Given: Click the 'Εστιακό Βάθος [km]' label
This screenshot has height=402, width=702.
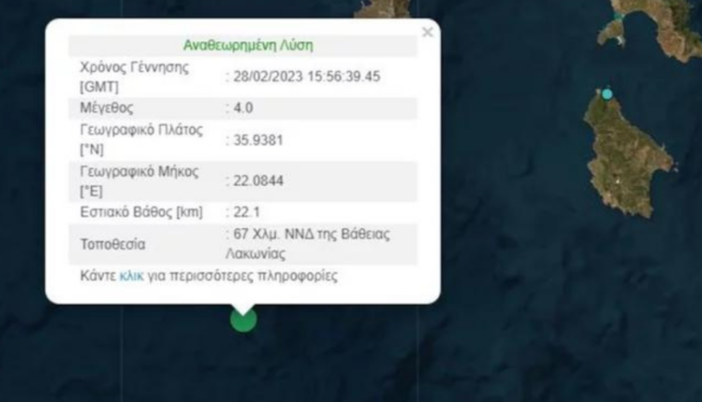Looking at the screenshot, I should coord(141,212).
